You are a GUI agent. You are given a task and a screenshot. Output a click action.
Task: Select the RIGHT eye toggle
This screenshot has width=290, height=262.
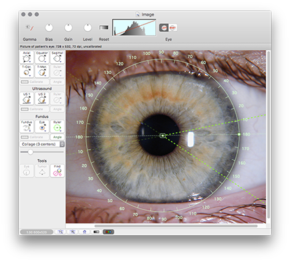[x=173, y=28]
